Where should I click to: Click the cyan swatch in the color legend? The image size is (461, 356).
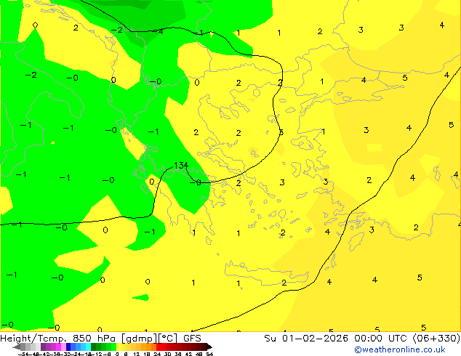click(88, 347)
